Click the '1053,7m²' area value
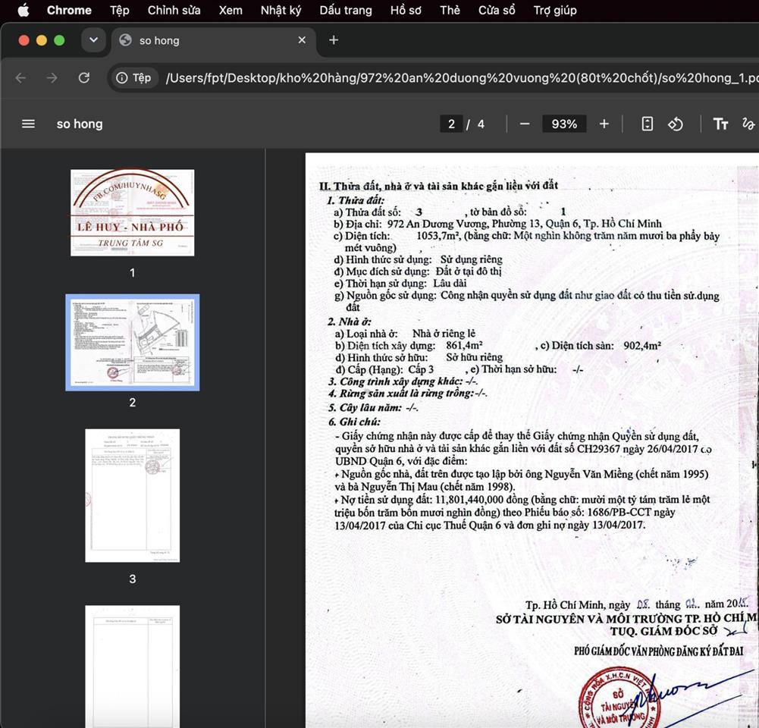Image resolution: width=759 pixels, height=728 pixels. point(438,236)
